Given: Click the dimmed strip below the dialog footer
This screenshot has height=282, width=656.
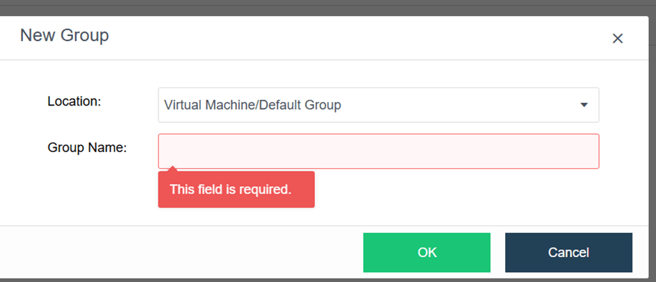Looking at the screenshot, I should 327,280.
